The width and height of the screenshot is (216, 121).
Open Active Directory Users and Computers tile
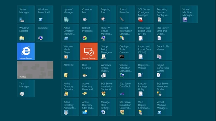pyautogui.click(x=89, y=88)
